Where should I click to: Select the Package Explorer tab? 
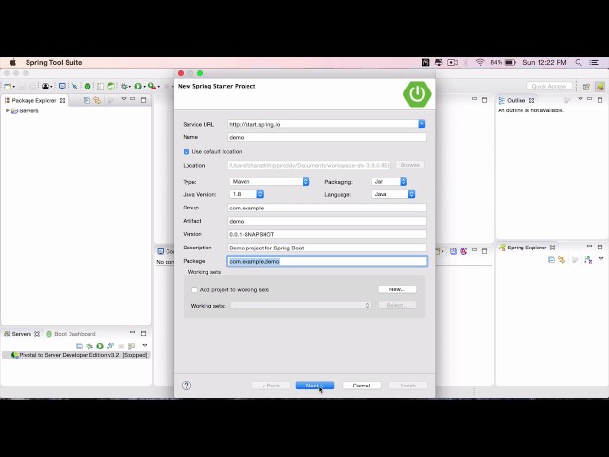click(34, 100)
